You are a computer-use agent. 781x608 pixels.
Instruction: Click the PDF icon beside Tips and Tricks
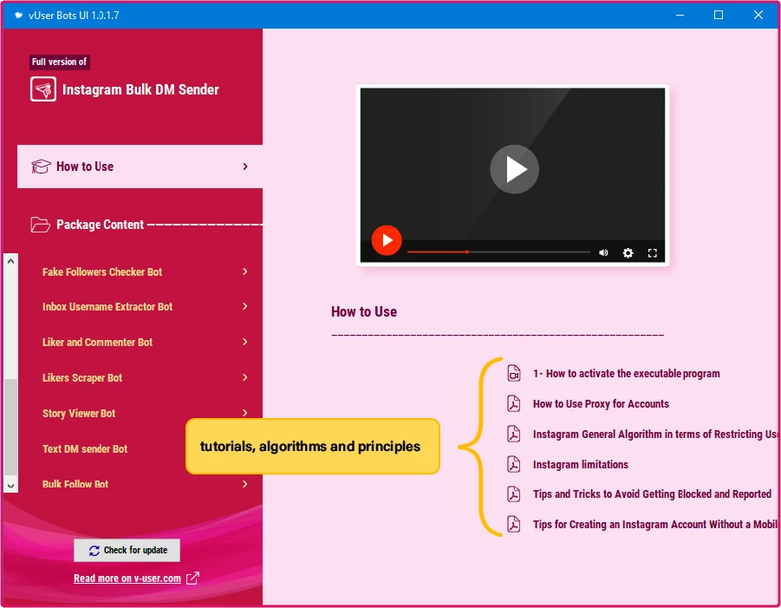(x=514, y=494)
